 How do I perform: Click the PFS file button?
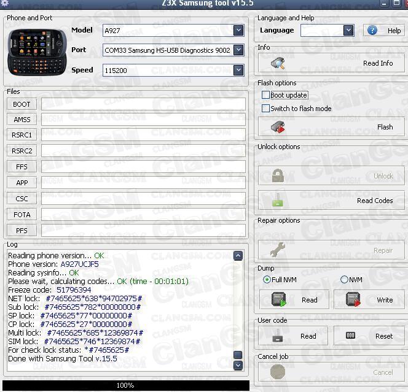coord(22,231)
